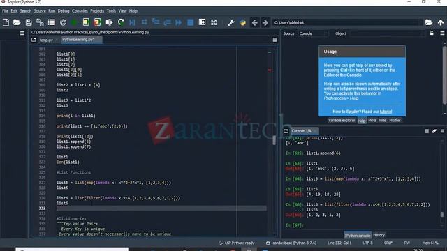
Task: Maximize current pane icon
Action: tap(202, 22)
